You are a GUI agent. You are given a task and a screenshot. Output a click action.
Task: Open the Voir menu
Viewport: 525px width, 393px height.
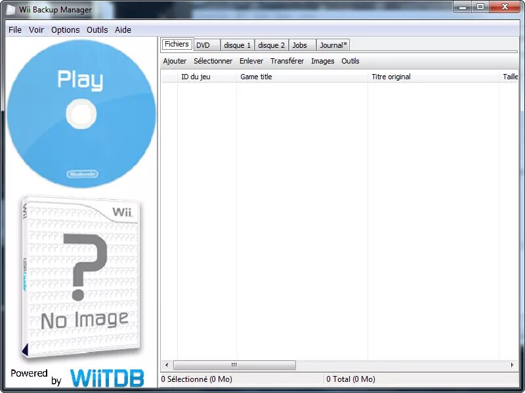point(36,29)
